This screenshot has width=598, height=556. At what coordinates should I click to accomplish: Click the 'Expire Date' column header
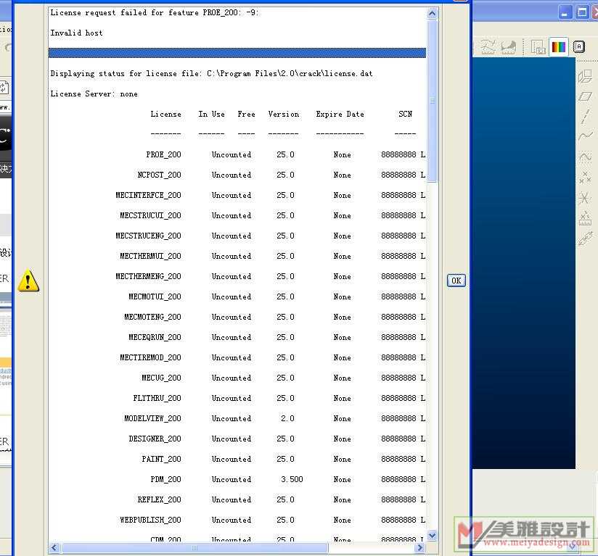pos(340,115)
